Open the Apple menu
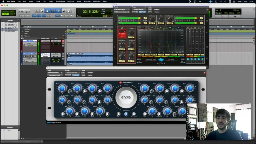256x144 pixels. 3,2
